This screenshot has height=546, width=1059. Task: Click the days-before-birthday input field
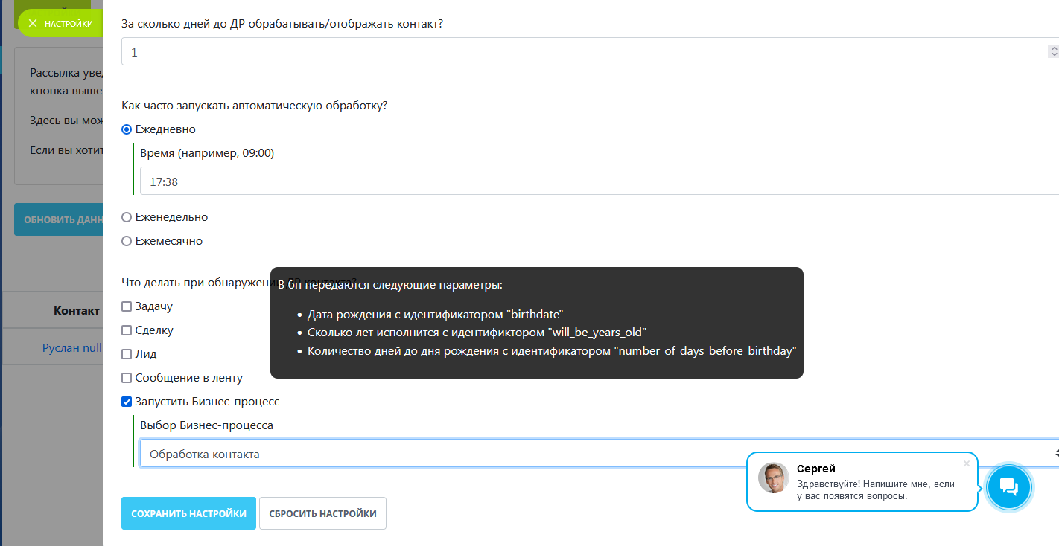(x=581, y=52)
